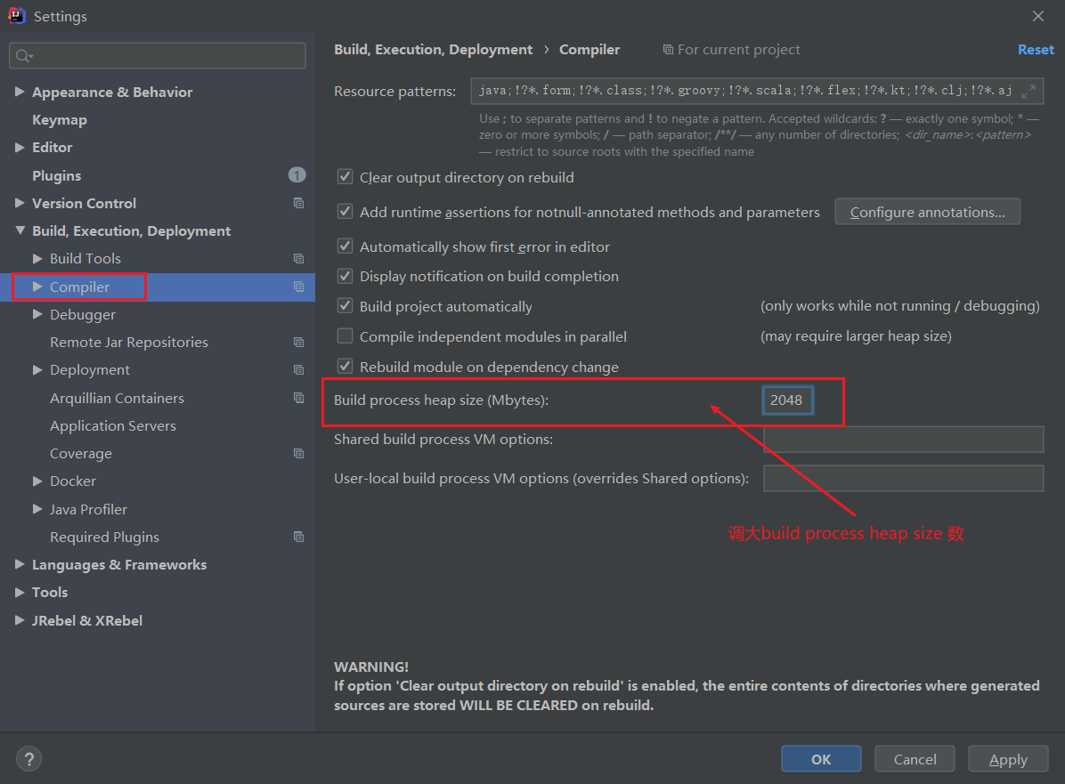This screenshot has height=784, width=1065.
Task: Click the expand icon on the Resource patterns field
Action: (x=1028, y=90)
